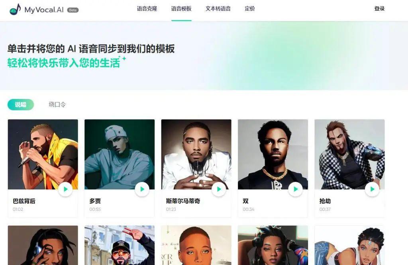Open the 抢劫 checkered jacket thumbnail

coord(349,154)
